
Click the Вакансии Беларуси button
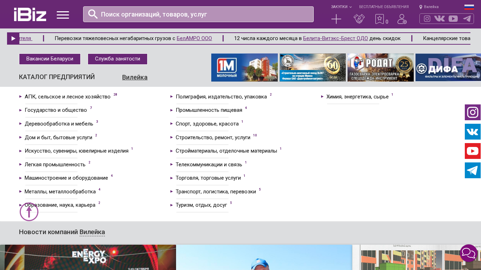click(x=50, y=59)
